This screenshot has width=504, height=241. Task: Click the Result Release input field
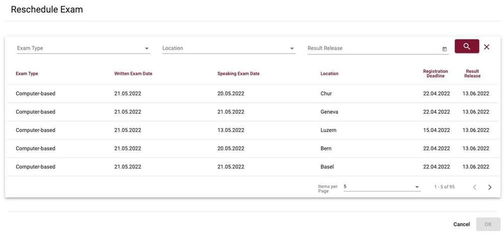pos(373,48)
